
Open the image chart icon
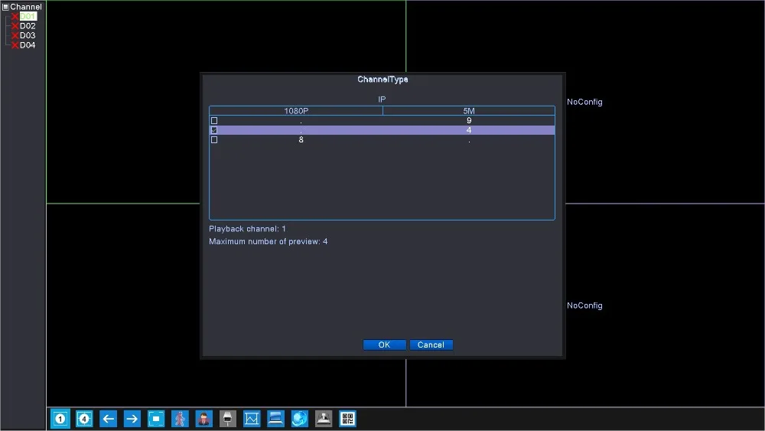point(252,418)
